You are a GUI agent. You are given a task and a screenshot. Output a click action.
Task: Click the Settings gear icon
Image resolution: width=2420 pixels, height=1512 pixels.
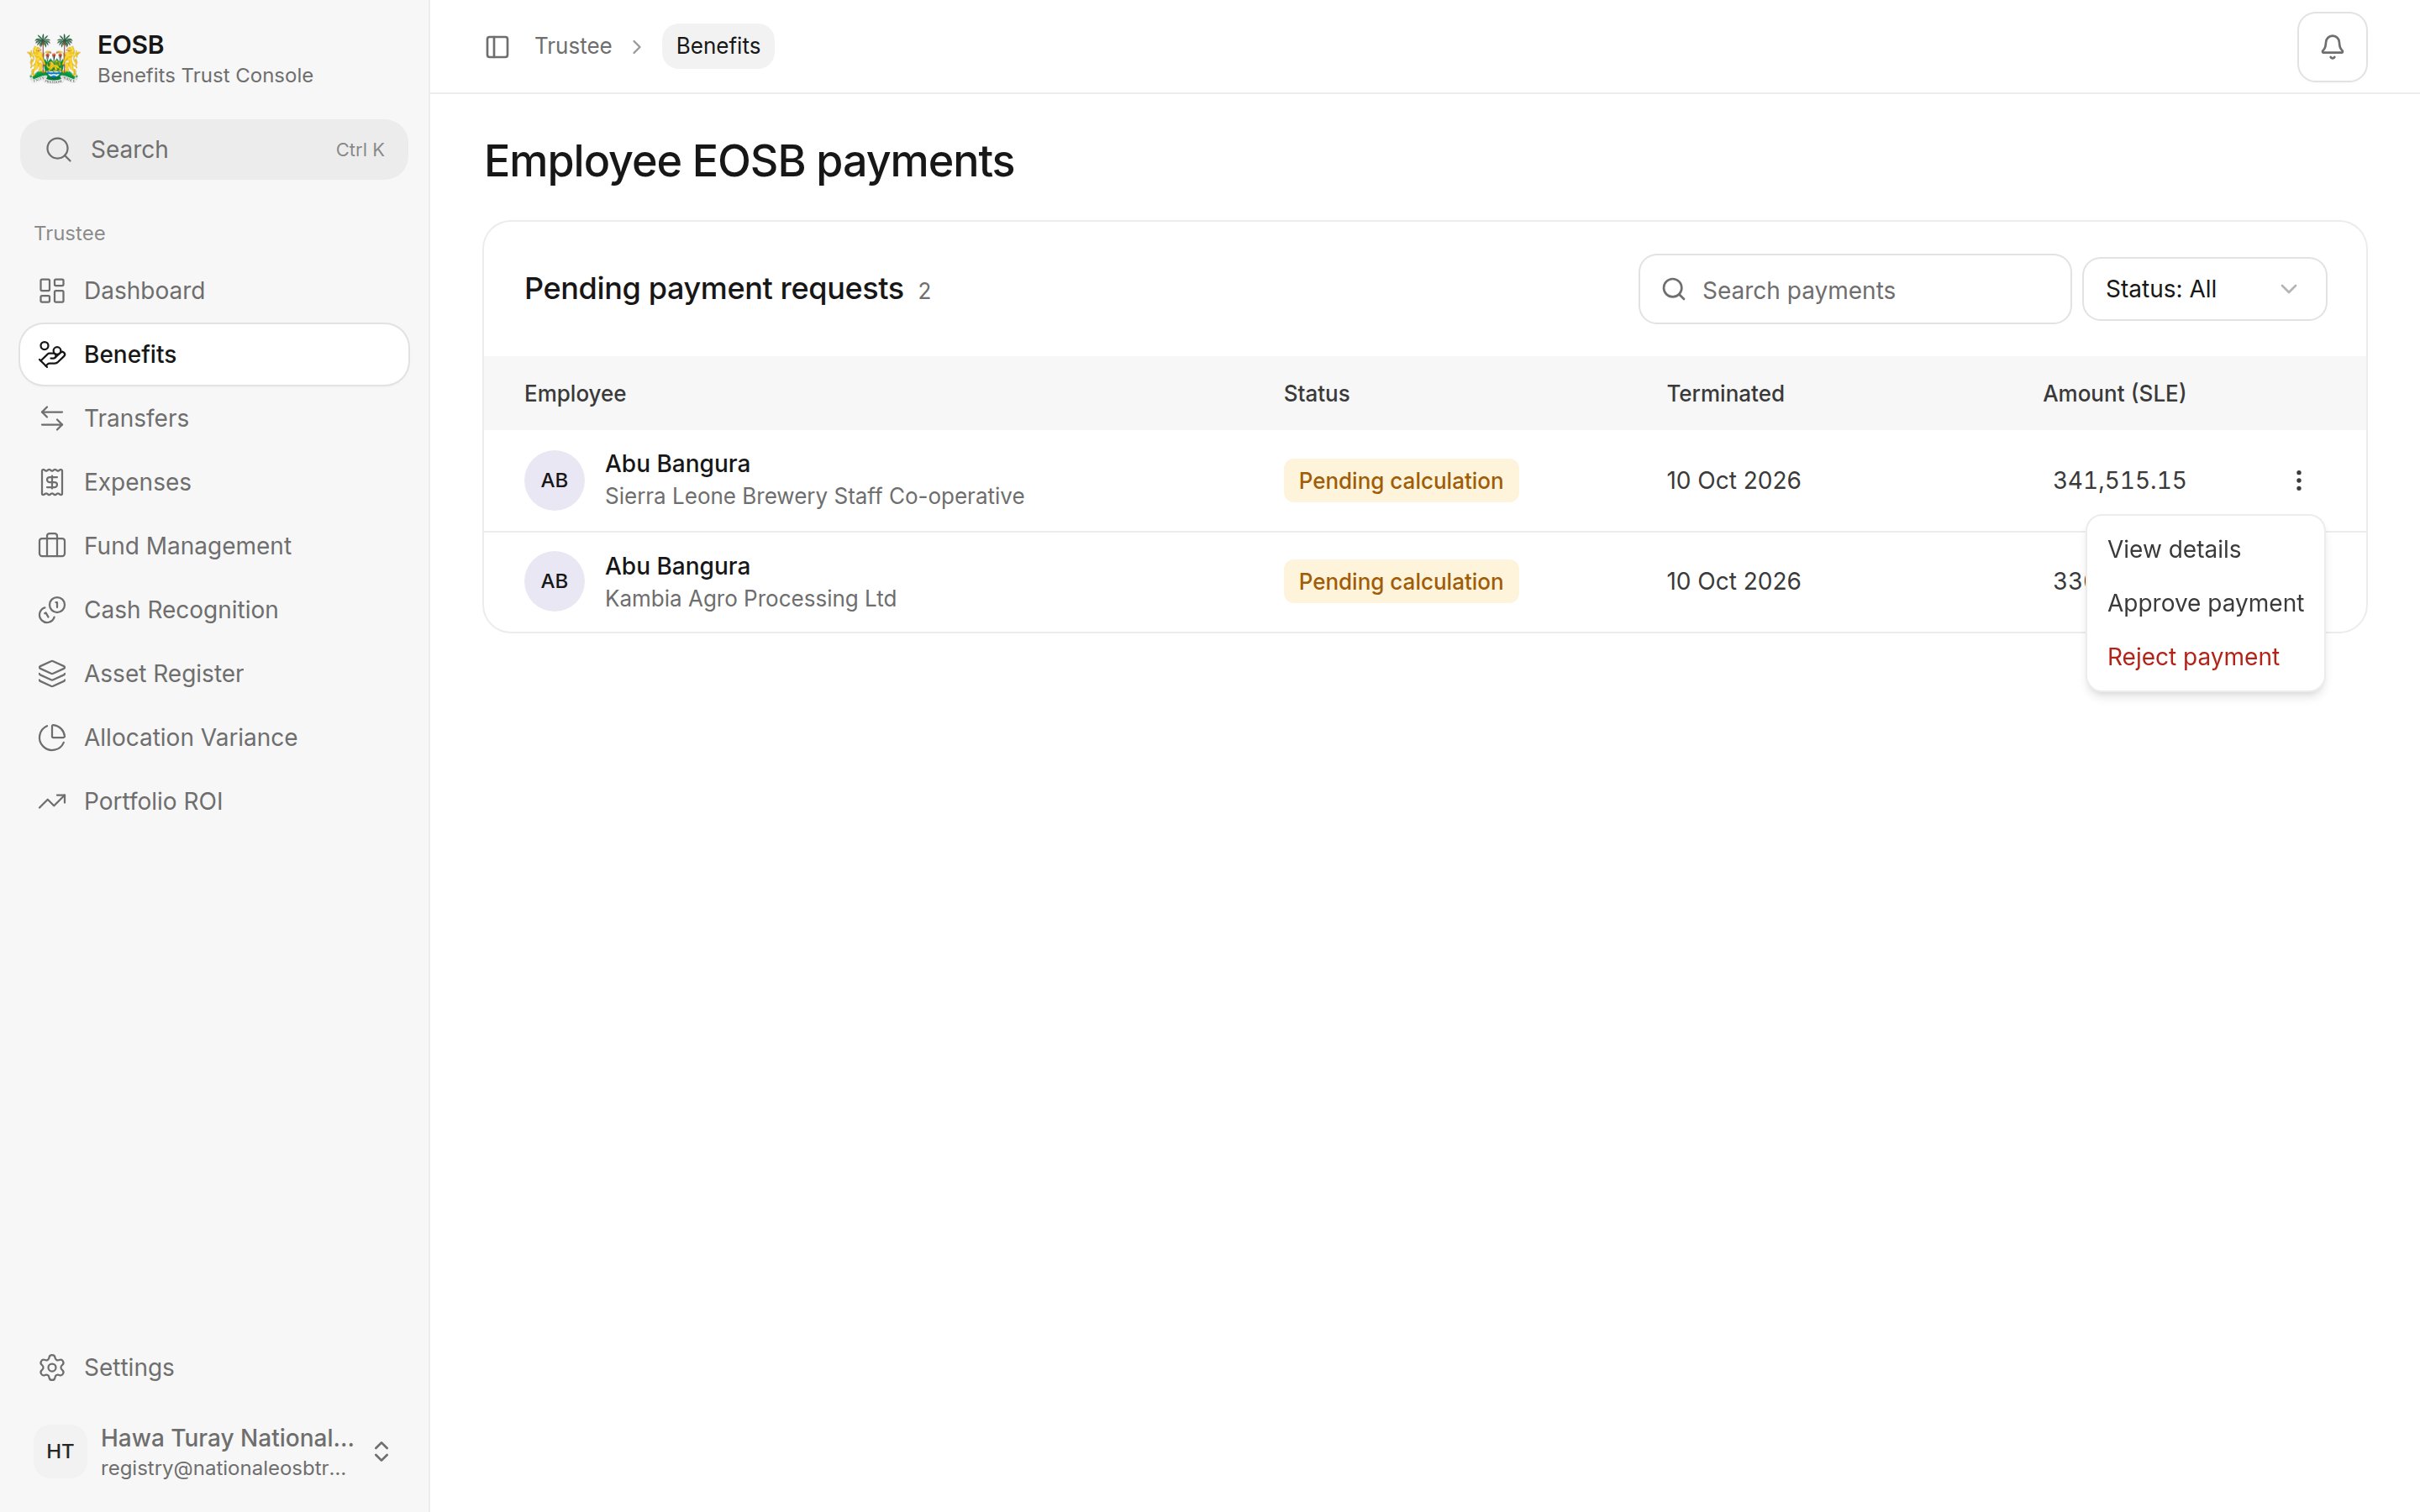(x=52, y=1367)
